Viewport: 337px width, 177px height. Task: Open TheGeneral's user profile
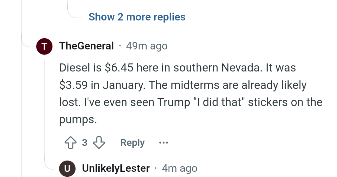(86, 46)
